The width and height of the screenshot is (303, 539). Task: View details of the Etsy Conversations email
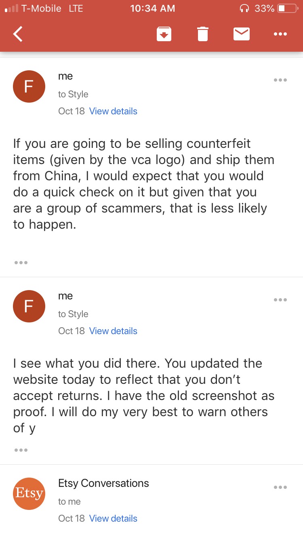(113, 518)
